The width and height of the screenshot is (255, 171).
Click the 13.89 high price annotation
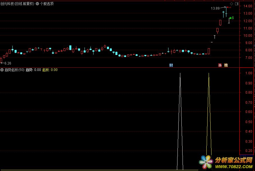pos(215,8)
